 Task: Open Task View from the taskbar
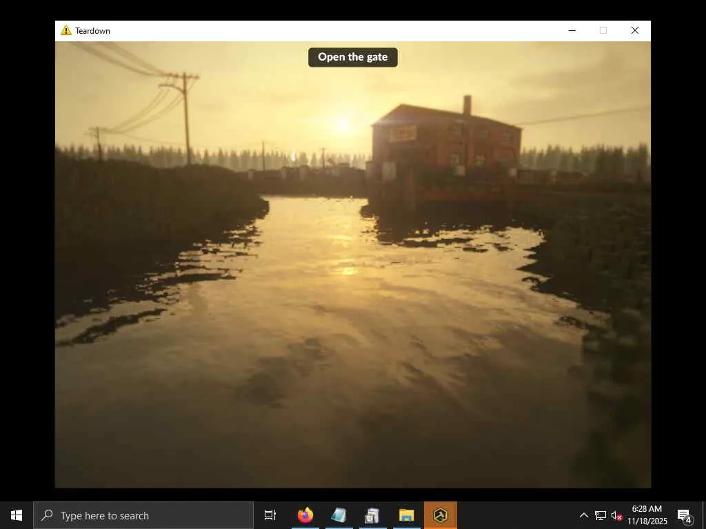click(270, 515)
